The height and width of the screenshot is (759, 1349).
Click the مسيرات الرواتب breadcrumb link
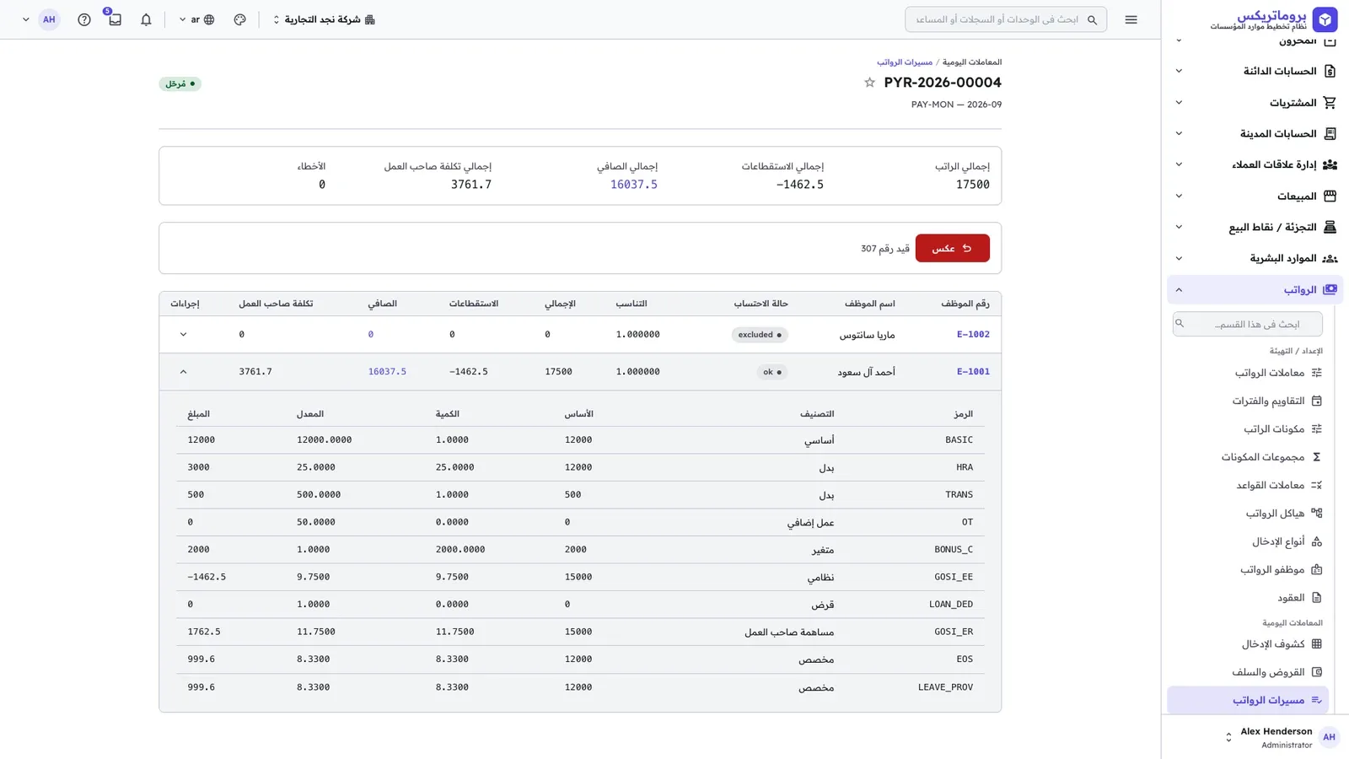coord(904,62)
